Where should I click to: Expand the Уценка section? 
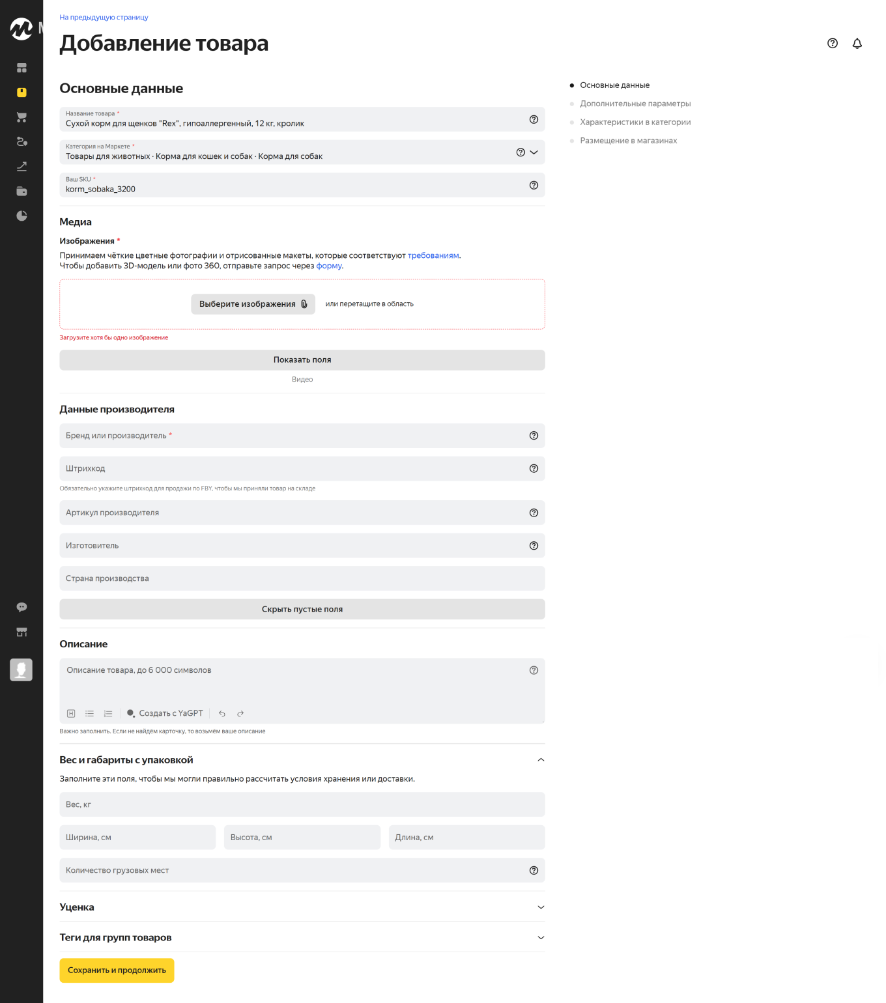point(540,907)
